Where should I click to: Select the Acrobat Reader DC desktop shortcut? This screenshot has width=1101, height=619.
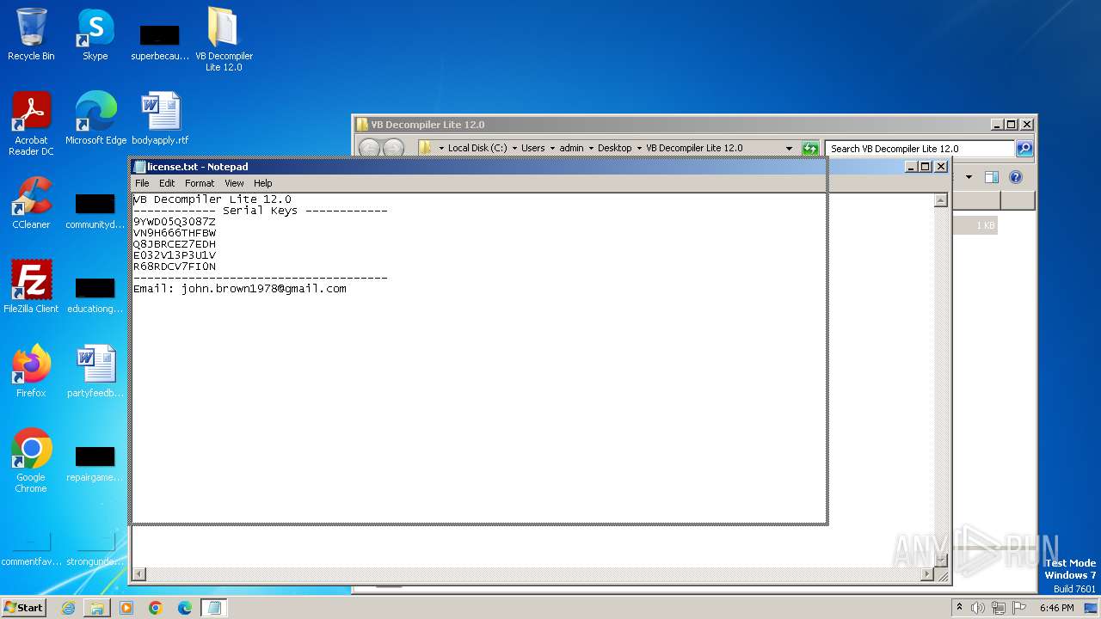[31, 123]
